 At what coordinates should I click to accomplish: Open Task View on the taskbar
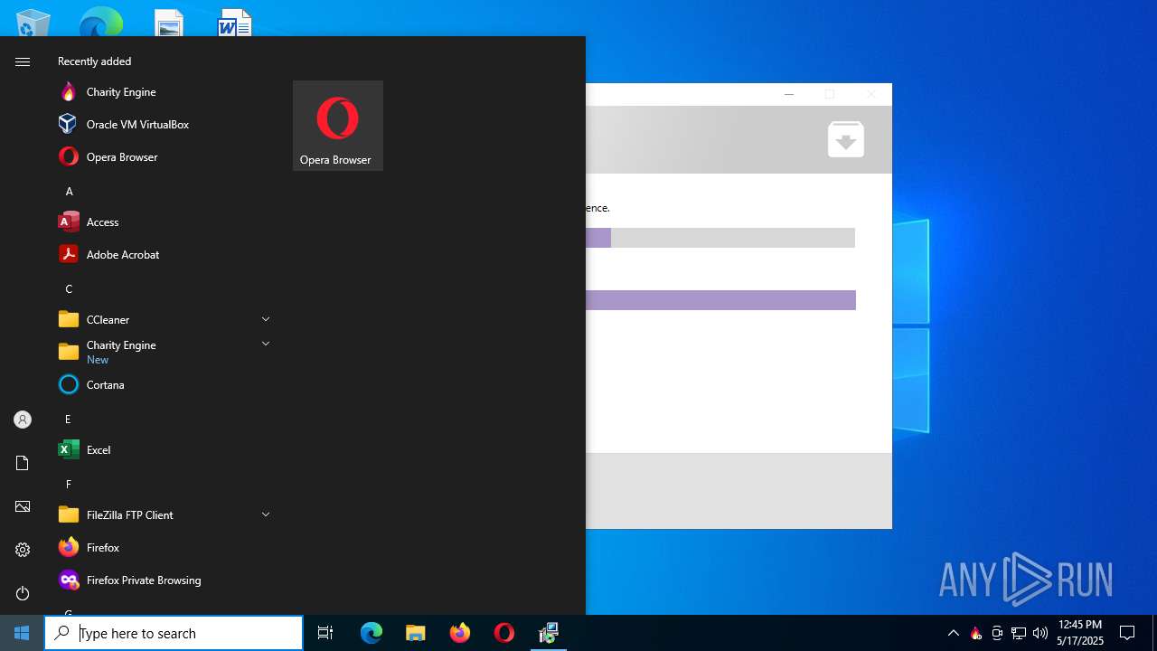click(x=325, y=633)
